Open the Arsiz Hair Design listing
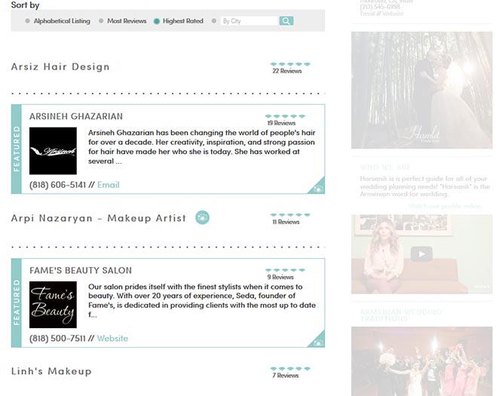 coord(60,67)
